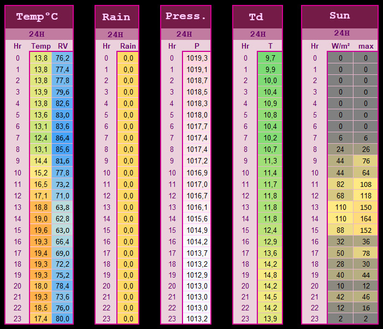Select the humidity cell 86,4
Screen dimensions: 383x329
[x=62, y=138]
